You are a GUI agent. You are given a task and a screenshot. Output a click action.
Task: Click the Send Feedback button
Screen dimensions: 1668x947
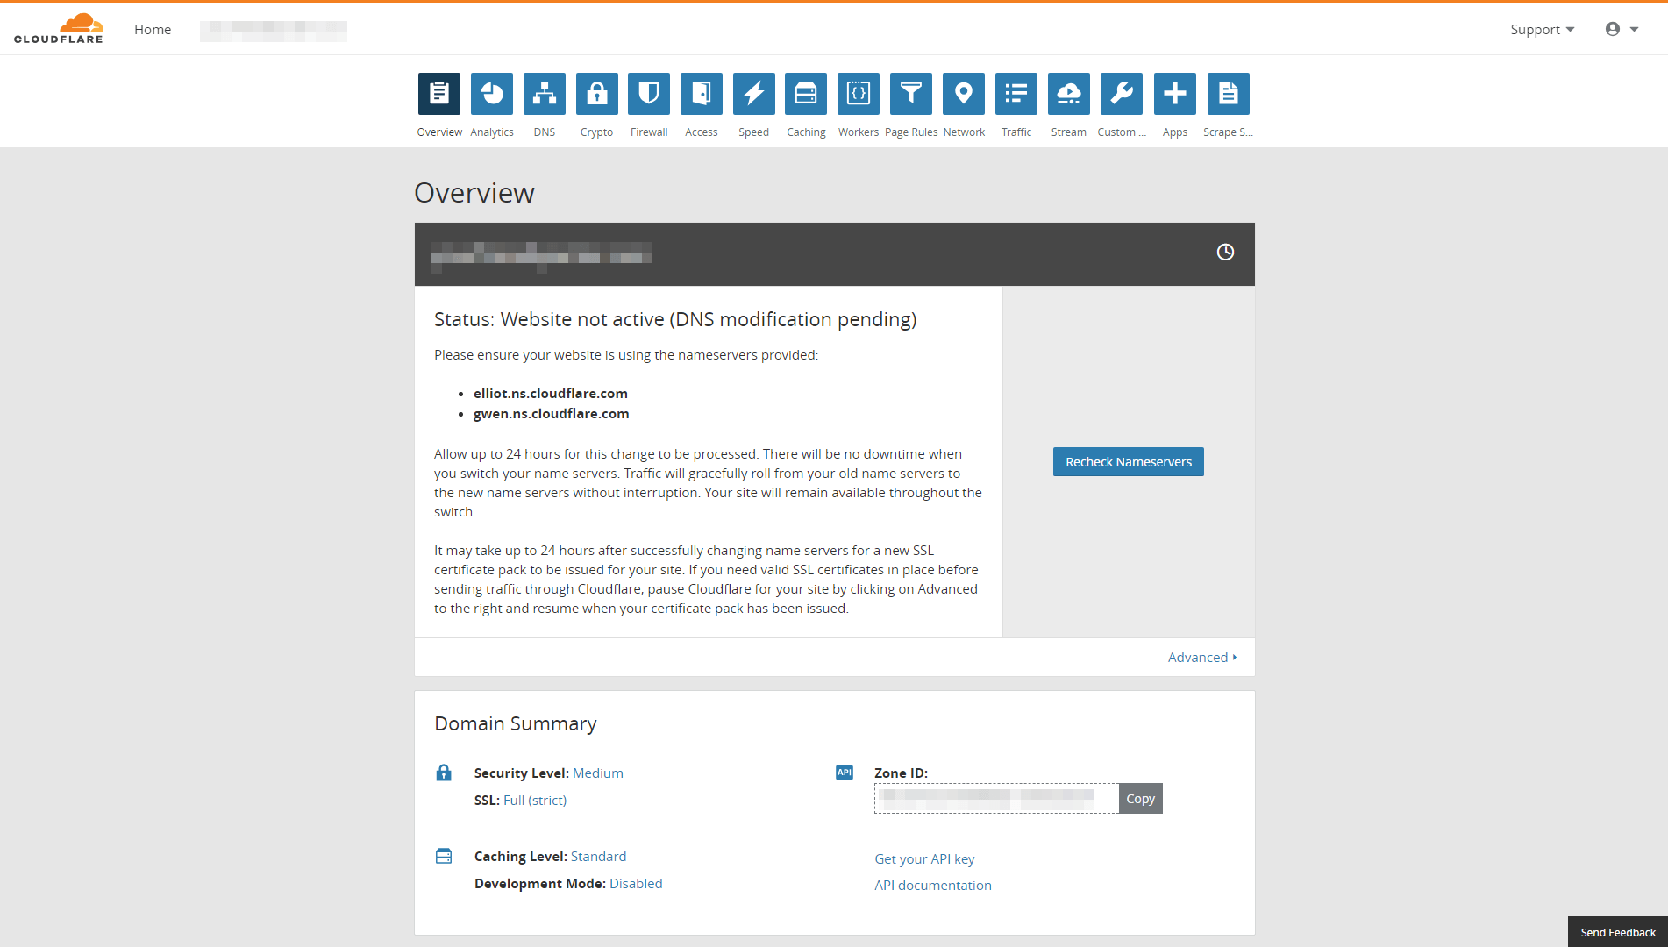1618,932
